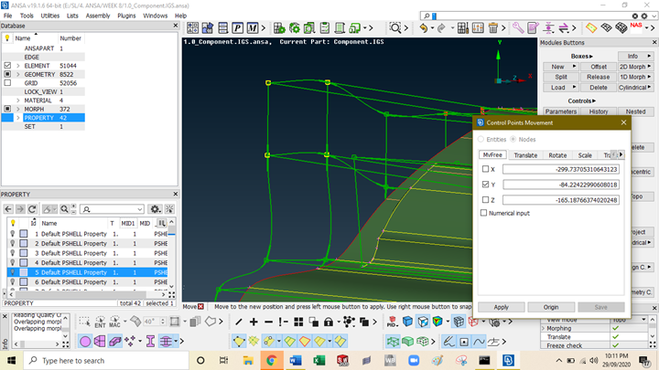
Task: Toggle the X axis checkbox
Action: (485, 169)
